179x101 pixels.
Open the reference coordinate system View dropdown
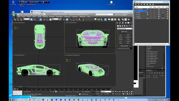click(55, 19)
